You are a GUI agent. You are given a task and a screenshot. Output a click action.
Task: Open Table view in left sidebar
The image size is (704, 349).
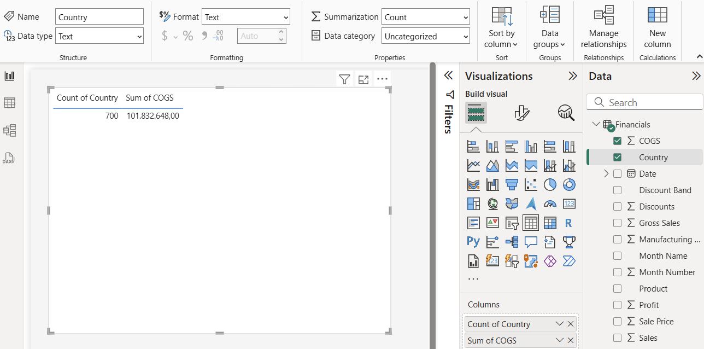[x=9, y=103]
